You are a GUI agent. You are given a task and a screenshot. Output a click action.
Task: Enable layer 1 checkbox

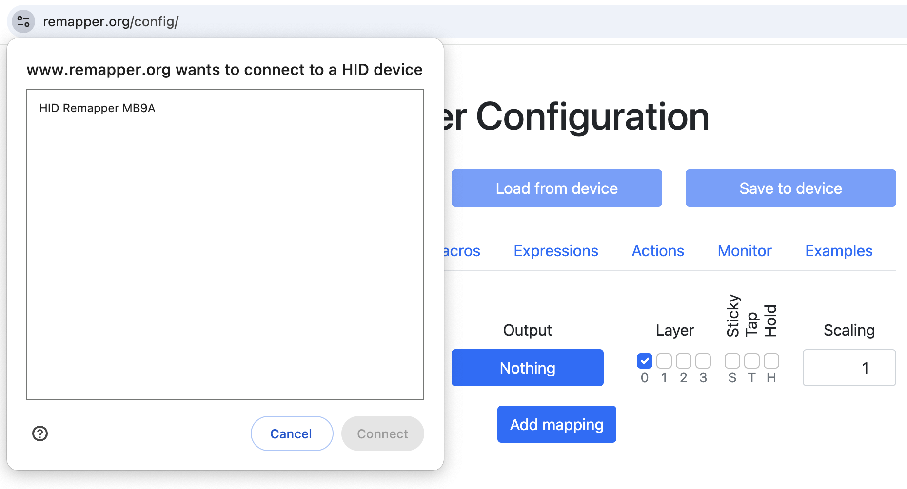pyautogui.click(x=664, y=361)
